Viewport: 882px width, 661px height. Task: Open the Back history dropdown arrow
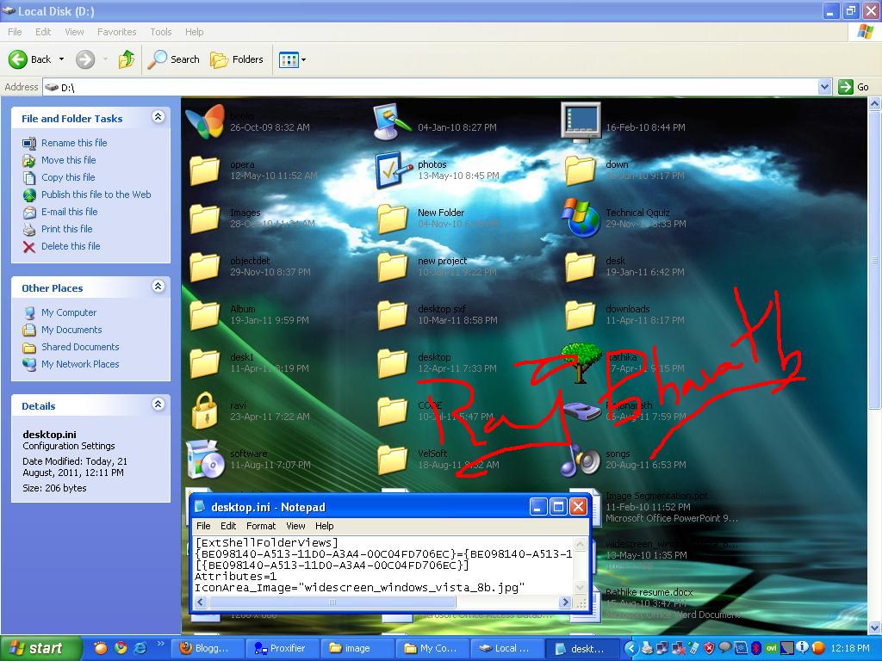pos(61,59)
